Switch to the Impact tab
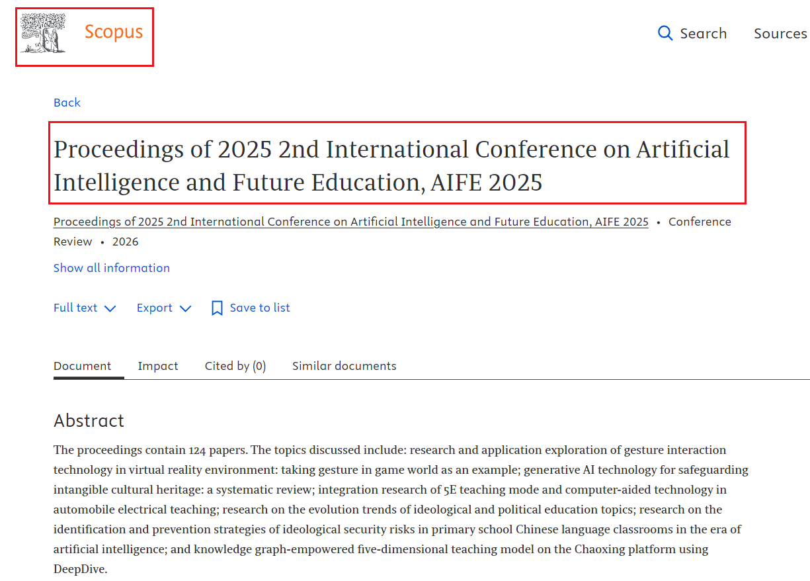 coord(158,365)
